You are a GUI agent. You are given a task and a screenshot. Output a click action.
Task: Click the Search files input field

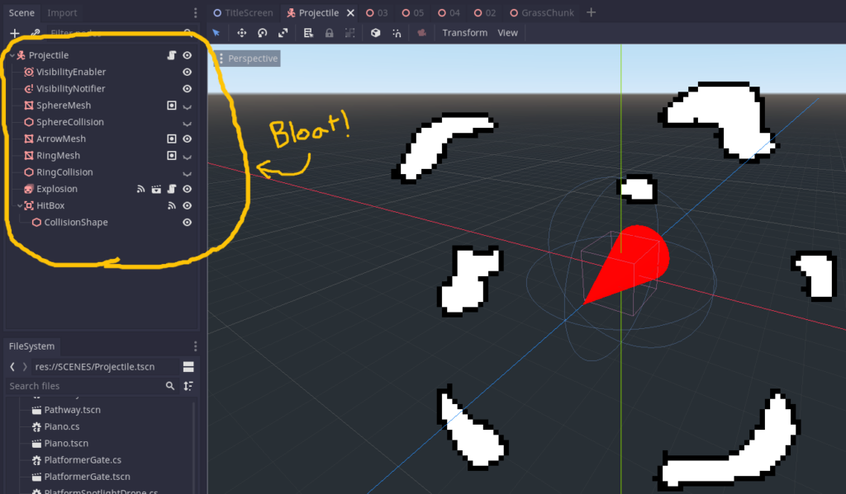point(83,386)
